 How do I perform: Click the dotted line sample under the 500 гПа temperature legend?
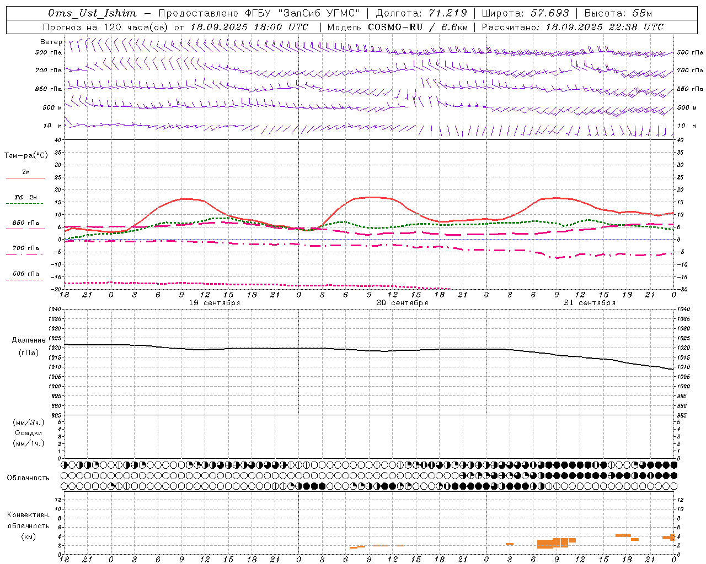[25, 280]
